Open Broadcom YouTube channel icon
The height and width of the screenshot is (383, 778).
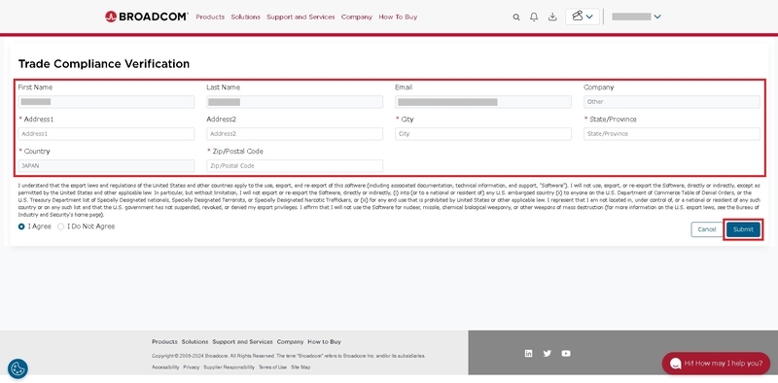[x=566, y=353]
